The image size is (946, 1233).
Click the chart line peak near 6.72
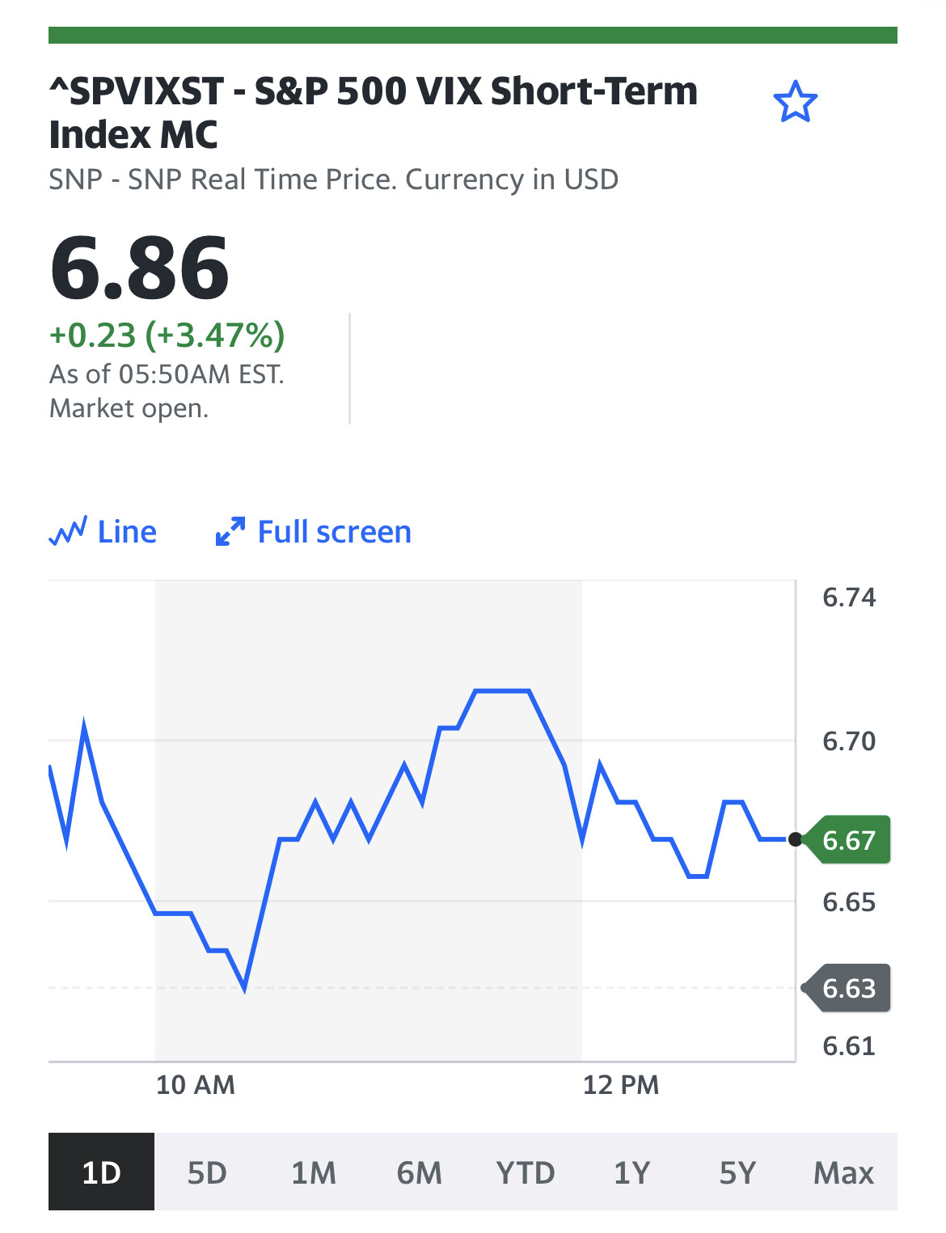point(502,690)
